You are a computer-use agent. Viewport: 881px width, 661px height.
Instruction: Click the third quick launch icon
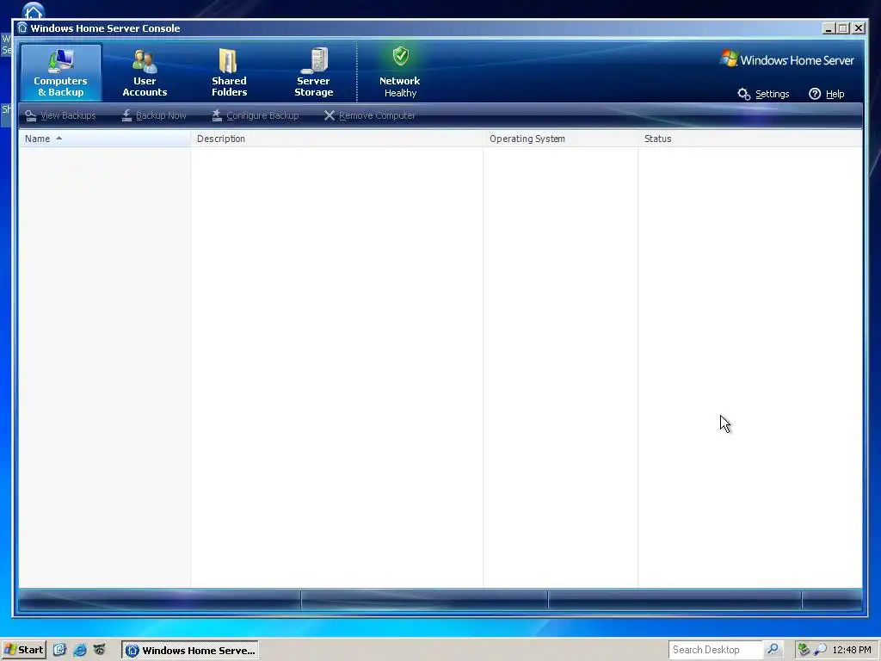[100, 650]
